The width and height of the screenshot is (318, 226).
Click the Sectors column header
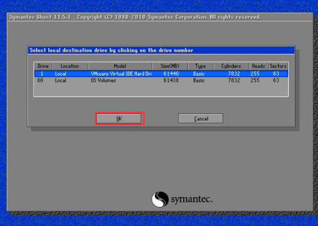pos(278,66)
